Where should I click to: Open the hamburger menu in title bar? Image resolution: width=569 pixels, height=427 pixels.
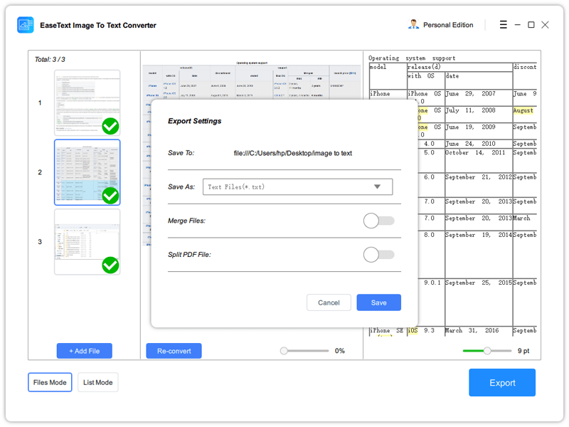click(x=504, y=25)
